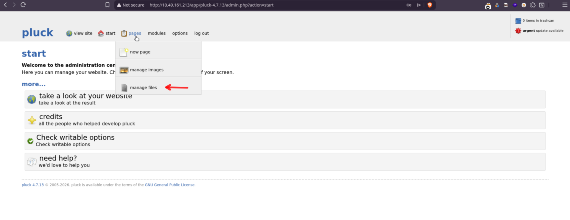Click the detective figure extension icon

pyautogui.click(x=497, y=5)
